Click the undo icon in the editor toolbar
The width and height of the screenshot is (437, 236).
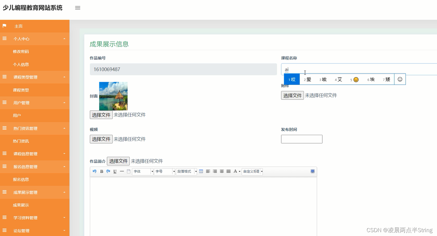pos(95,171)
